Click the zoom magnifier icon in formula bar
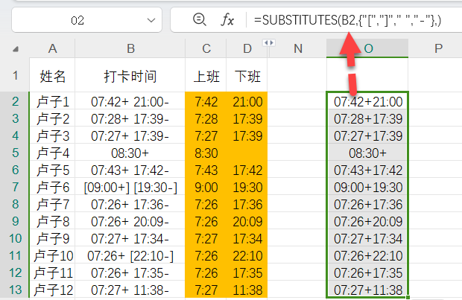Image resolution: width=462 pixels, height=300 pixels. (x=200, y=19)
